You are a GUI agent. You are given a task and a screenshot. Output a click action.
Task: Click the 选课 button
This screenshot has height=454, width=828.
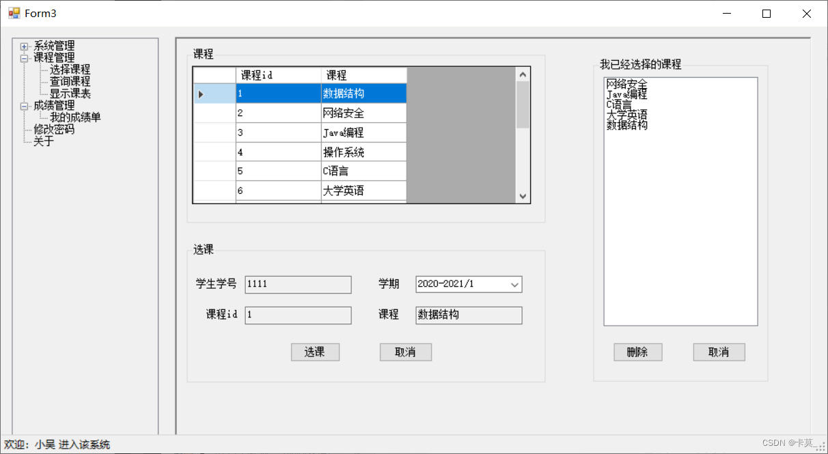[315, 352]
